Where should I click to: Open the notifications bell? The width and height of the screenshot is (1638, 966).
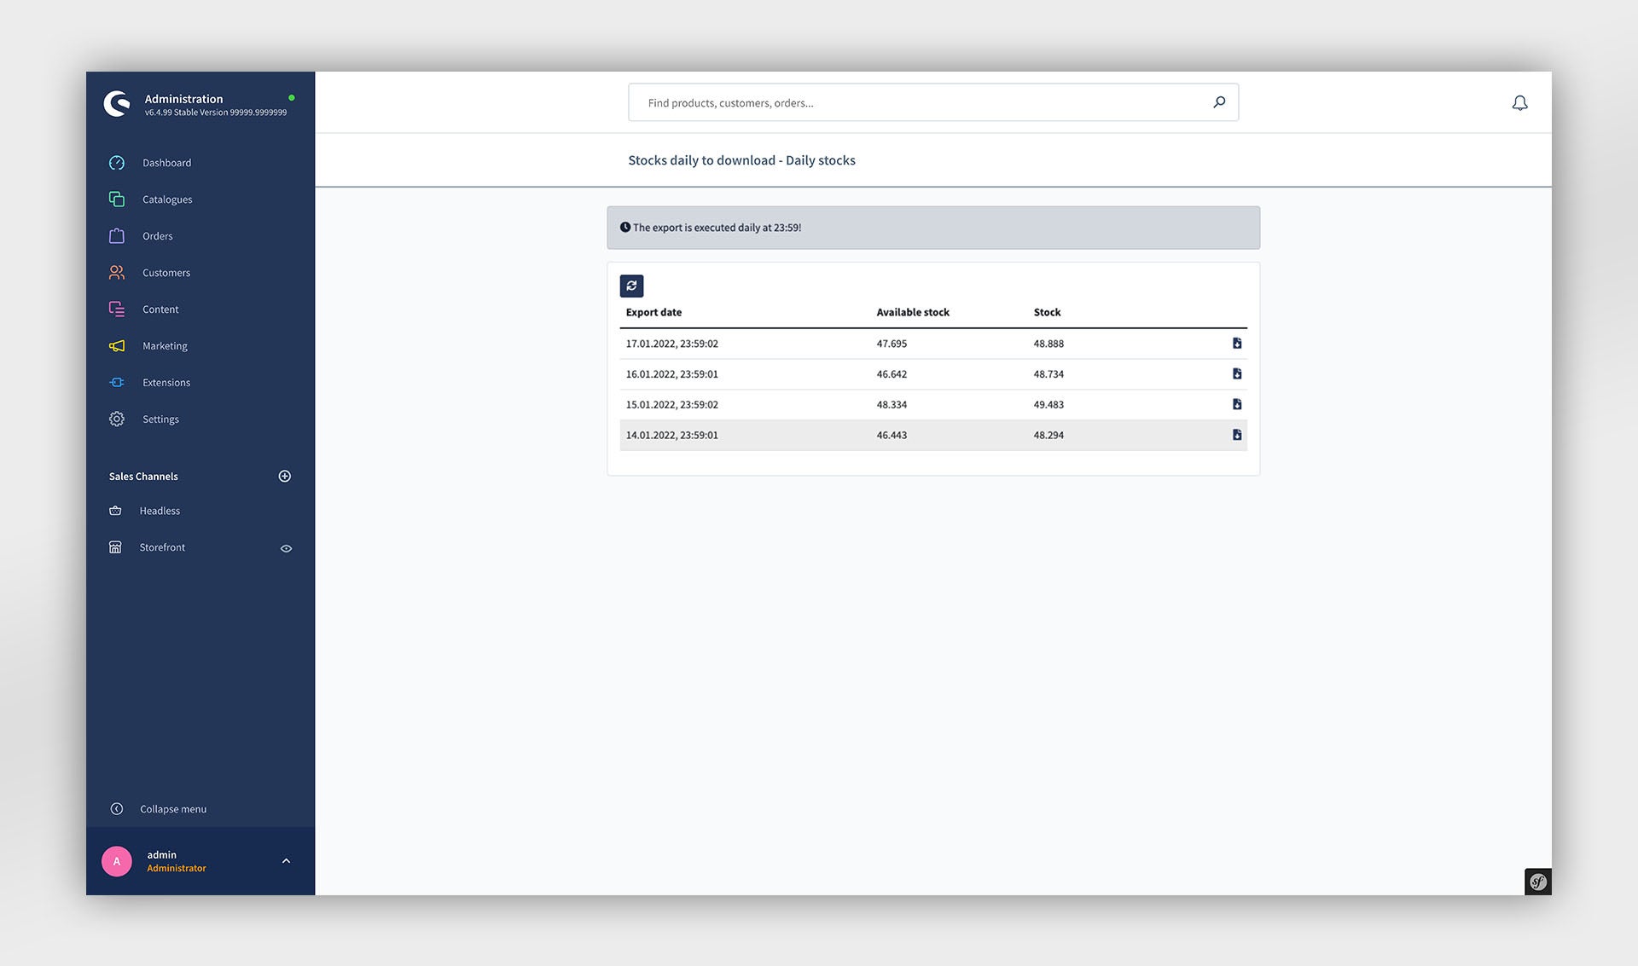(x=1519, y=103)
